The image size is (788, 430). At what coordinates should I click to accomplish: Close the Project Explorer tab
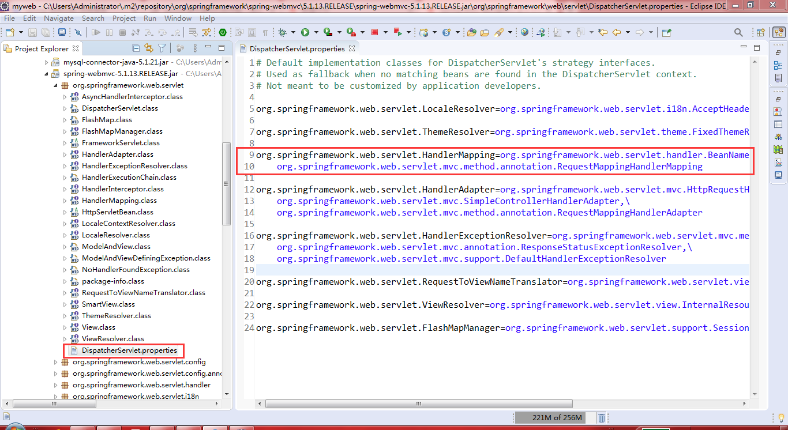click(76, 48)
